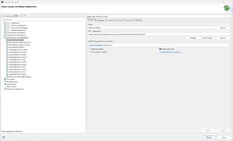Select multiLedBlink P3E JL K0C0 configuration
The image size is (233, 141).
coord(16,52)
